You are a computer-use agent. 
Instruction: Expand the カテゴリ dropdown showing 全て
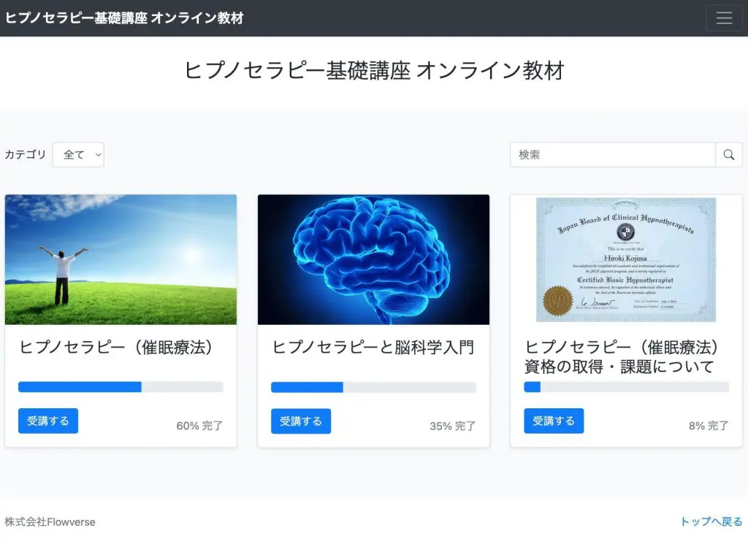pos(78,155)
